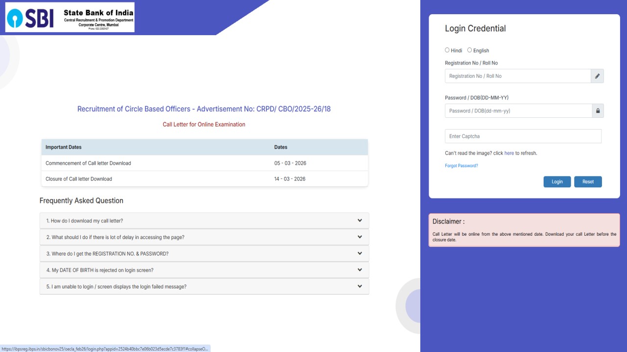Expand FAQ about DATE OF BIRTH rejection
The height and width of the screenshot is (352, 627).
coord(204,270)
